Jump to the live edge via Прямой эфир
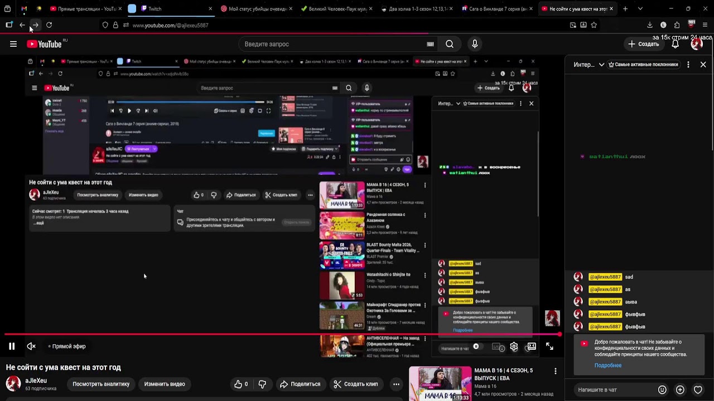 (67, 346)
